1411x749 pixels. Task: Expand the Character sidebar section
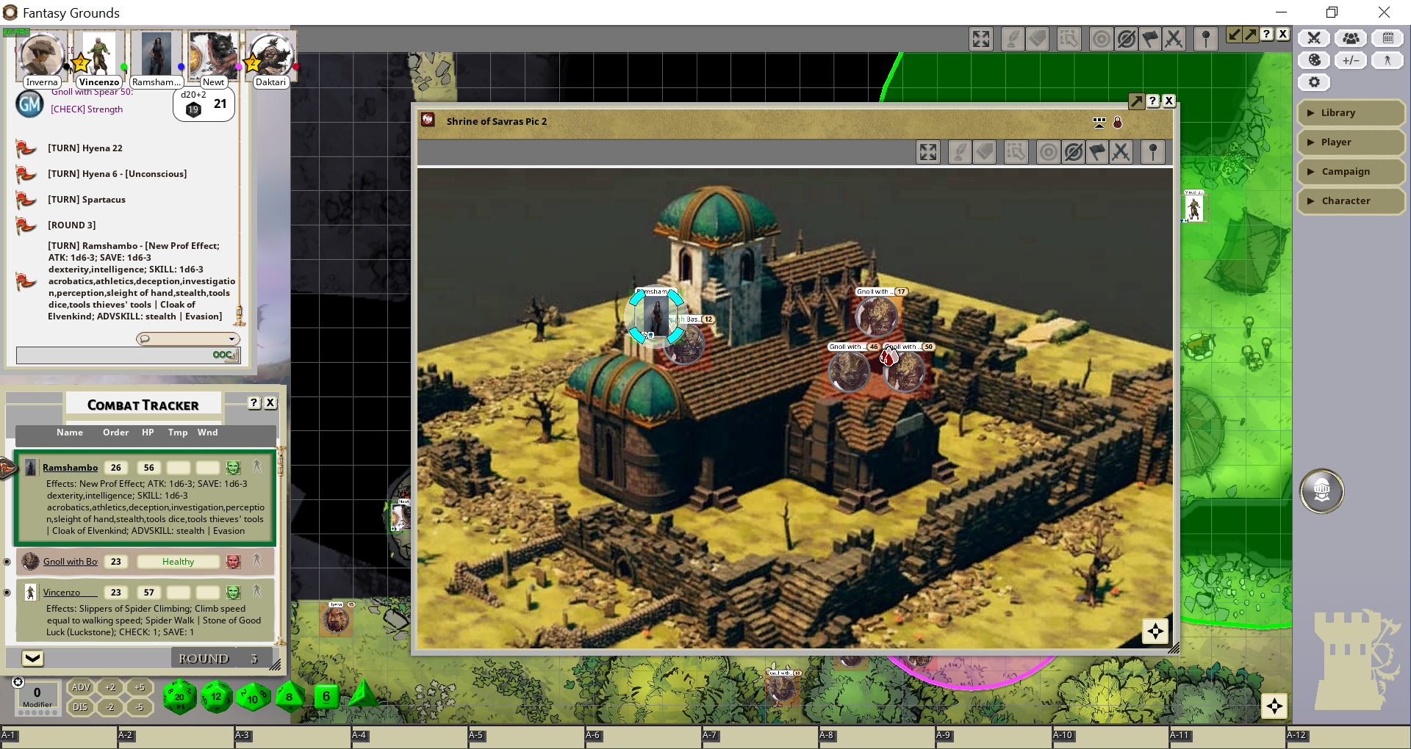click(1351, 201)
